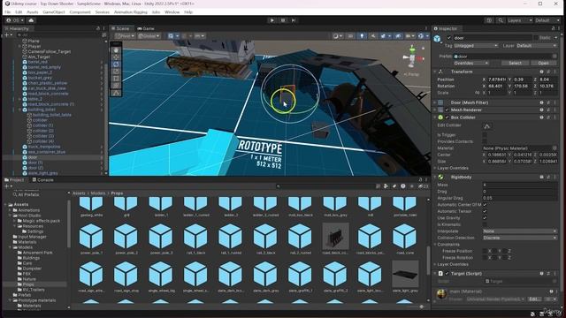This screenshot has height=318, width=566.
Task: Click the Edit Collider button icon
Action: (486, 125)
